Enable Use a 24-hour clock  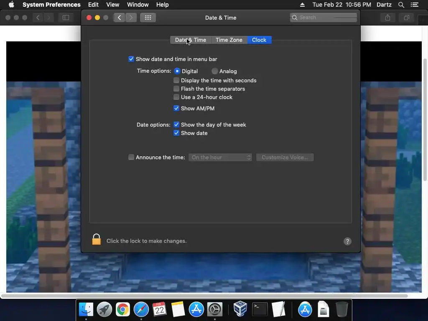click(x=176, y=97)
